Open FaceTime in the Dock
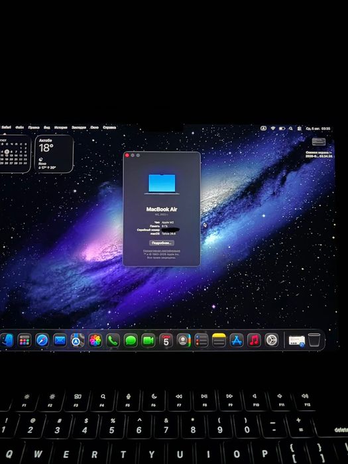348x464 pixels. pyautogui.click(x=148, y=341)
